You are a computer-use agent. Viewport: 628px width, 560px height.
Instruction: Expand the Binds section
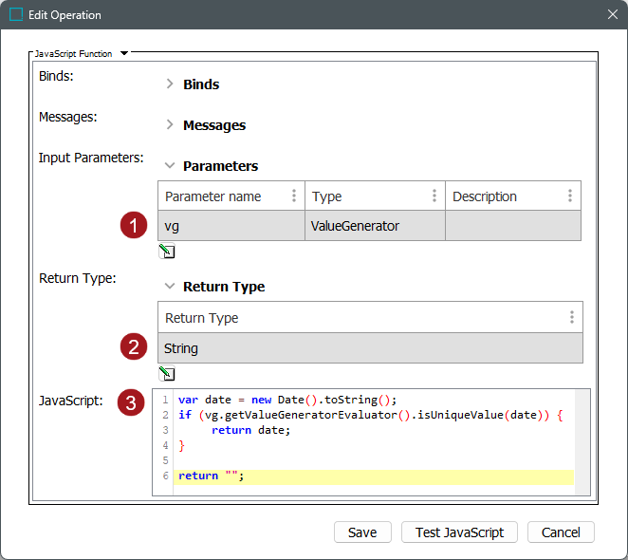point(170,84)
